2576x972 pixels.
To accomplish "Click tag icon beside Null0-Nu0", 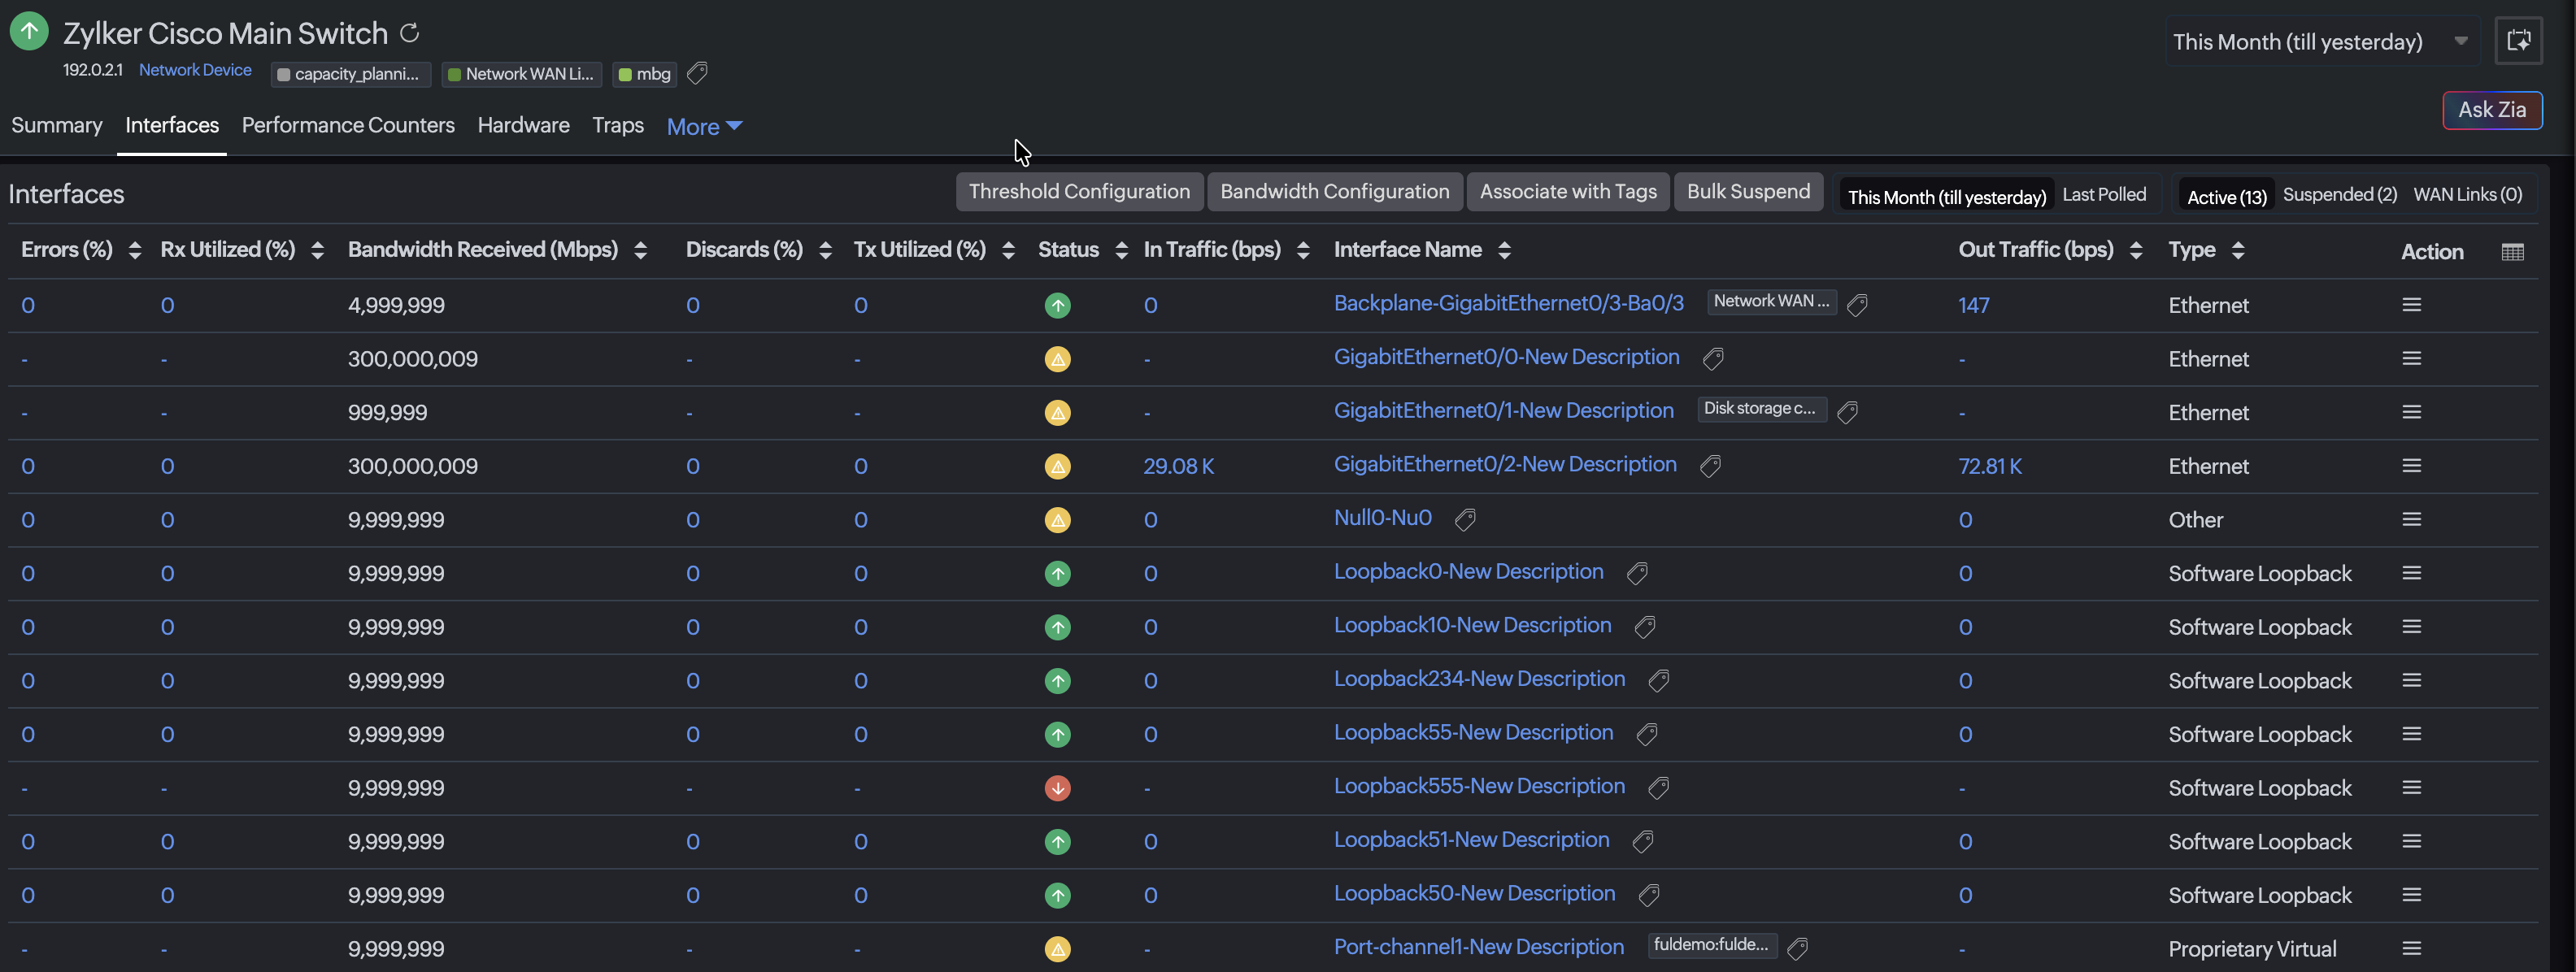I will click(x=1465, y=519).
